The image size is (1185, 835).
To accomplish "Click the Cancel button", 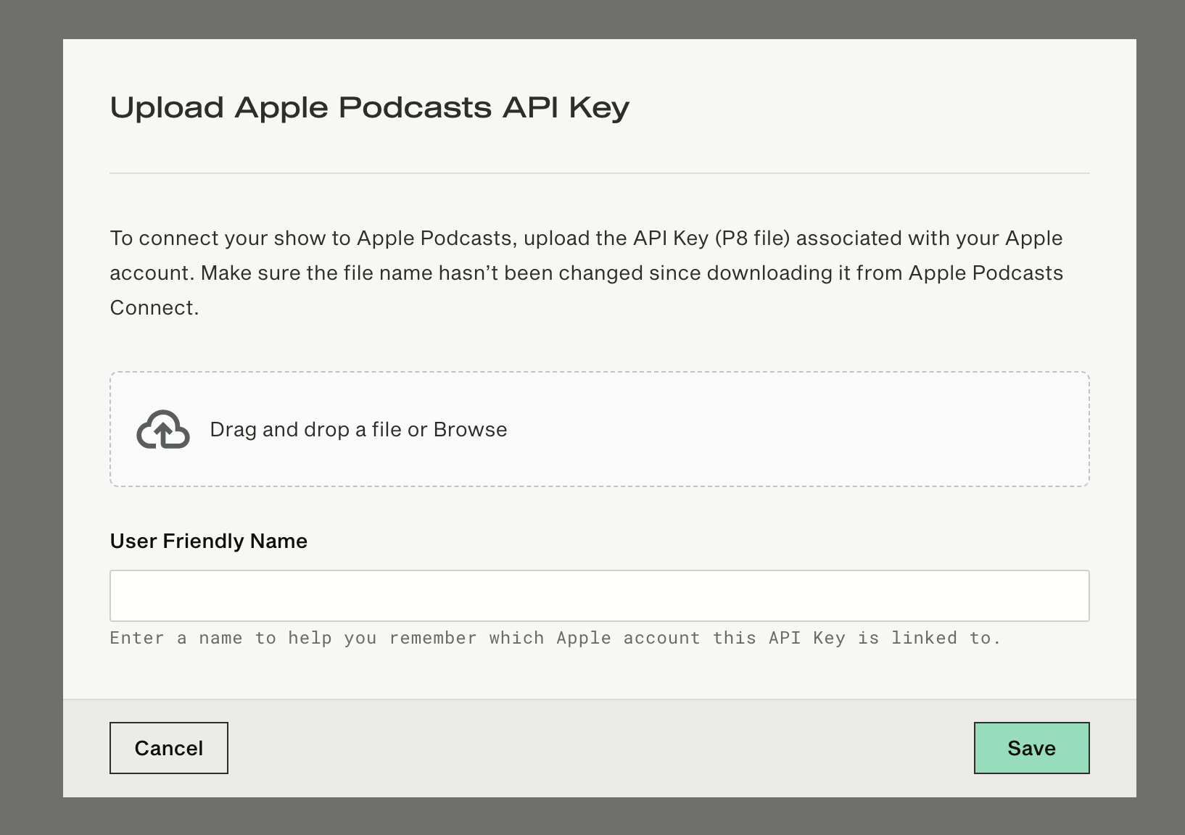I will [x=169, y=748].
